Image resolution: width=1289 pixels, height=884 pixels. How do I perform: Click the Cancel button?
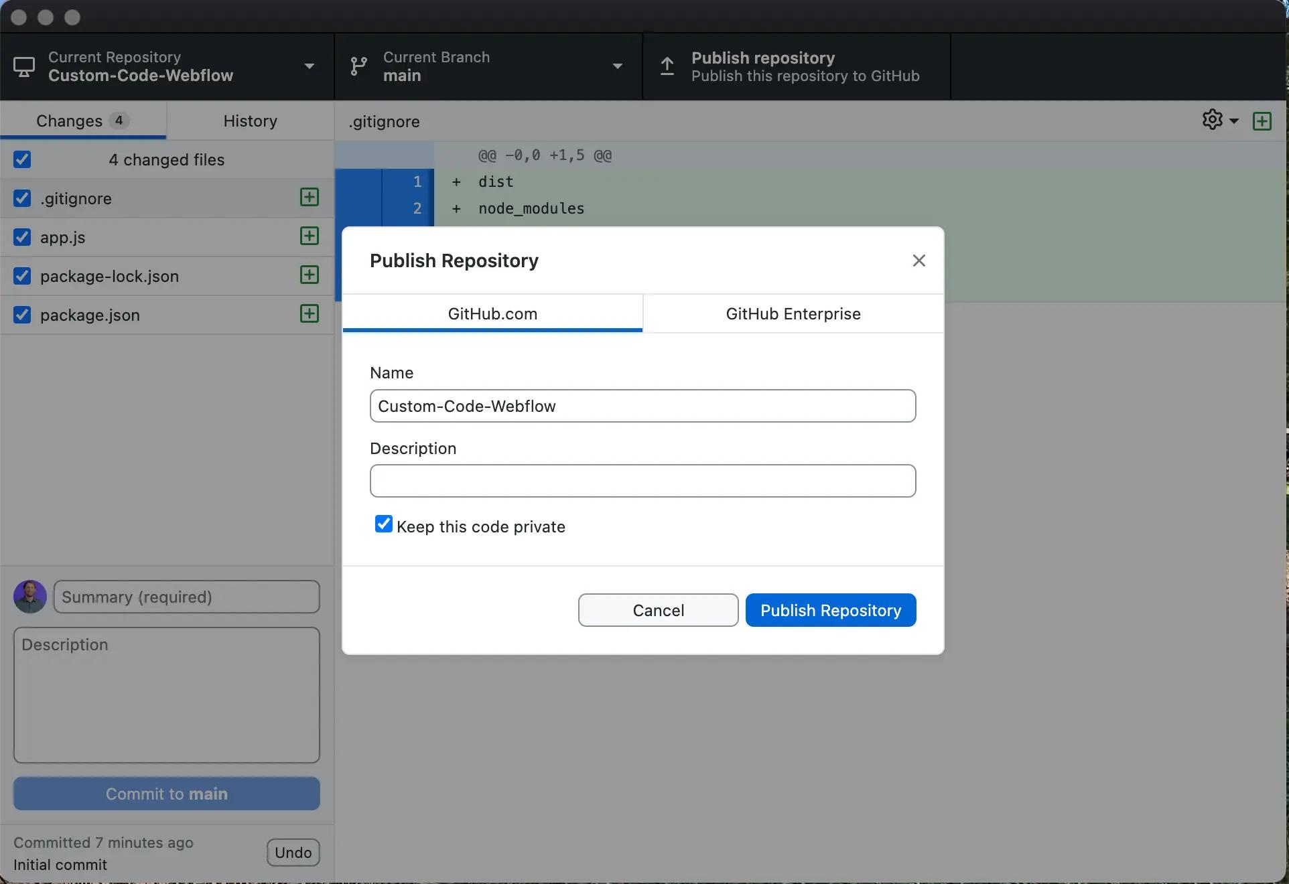[x=659, y=610]
